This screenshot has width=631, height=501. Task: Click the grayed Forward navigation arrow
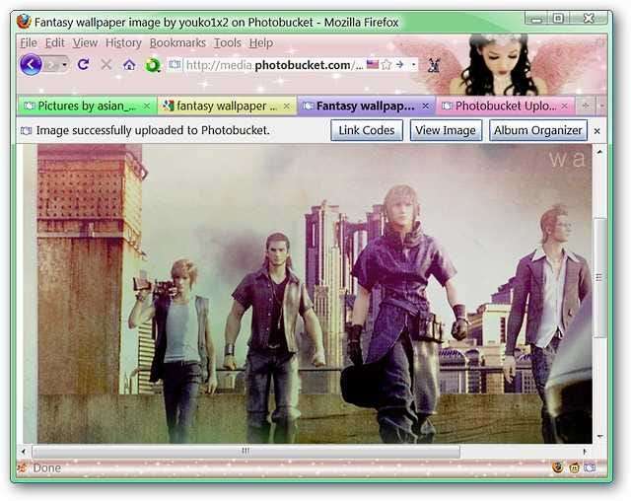click(x=51, y=64)
